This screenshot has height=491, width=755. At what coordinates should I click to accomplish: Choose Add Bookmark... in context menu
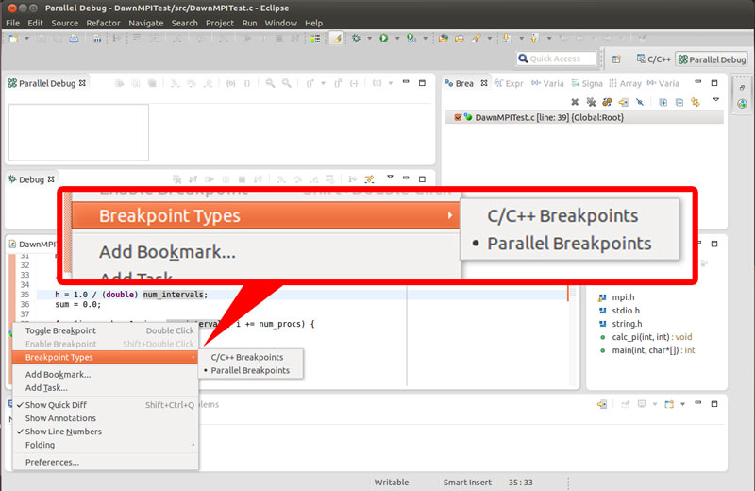(x=106, y=375)
